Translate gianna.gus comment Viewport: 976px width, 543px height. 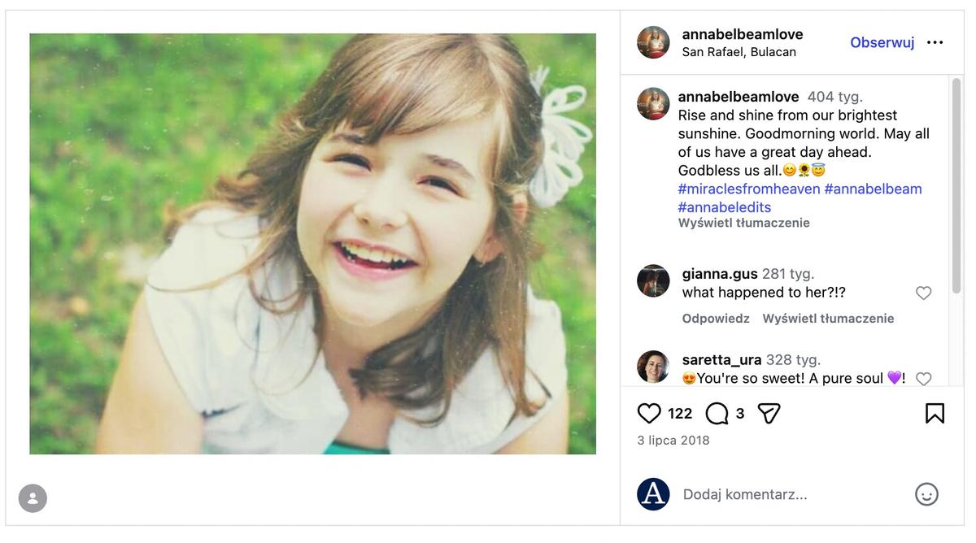pyautogui.click(x=828, y=319)
